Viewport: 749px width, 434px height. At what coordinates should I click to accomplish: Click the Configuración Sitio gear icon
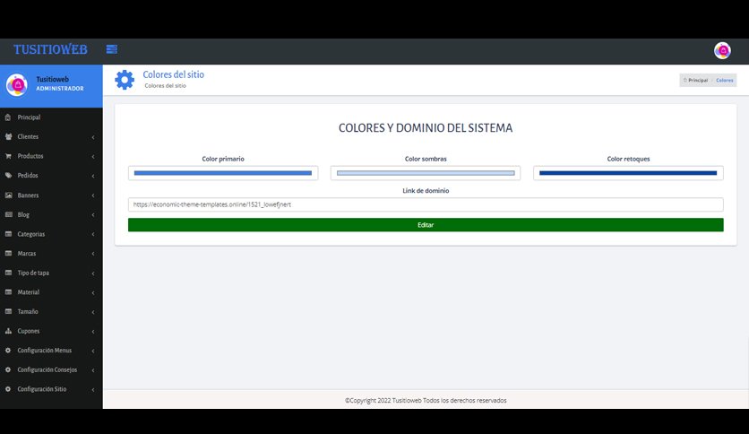(x=8, y=389)
